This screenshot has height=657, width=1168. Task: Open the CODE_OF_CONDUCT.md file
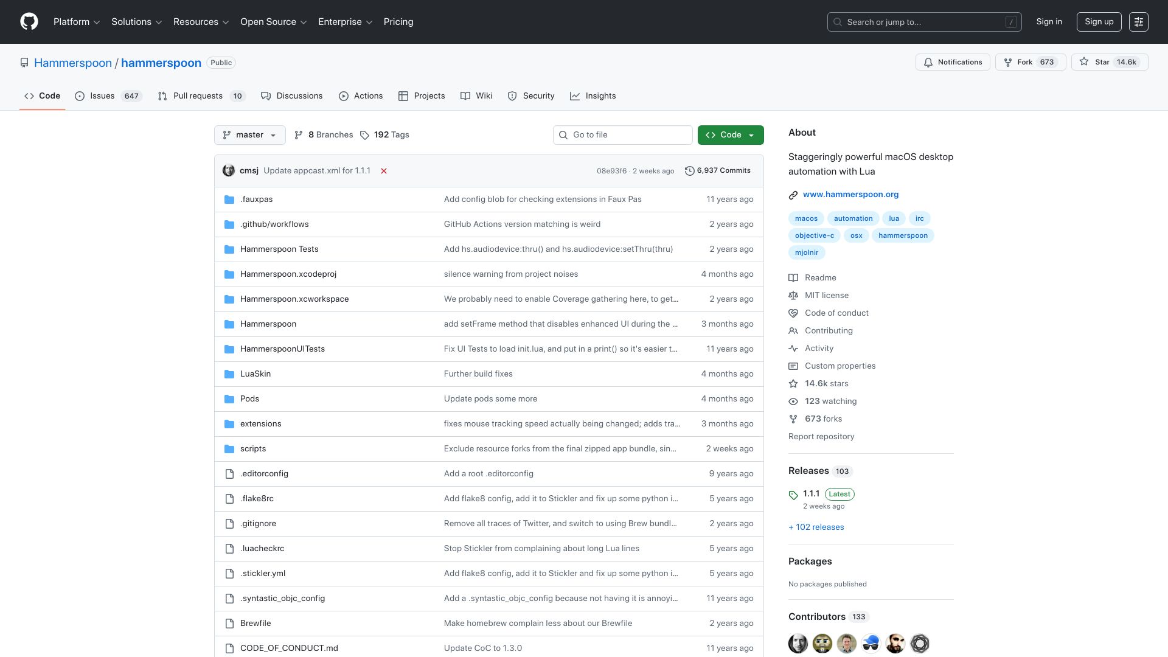tap(289, 648)
